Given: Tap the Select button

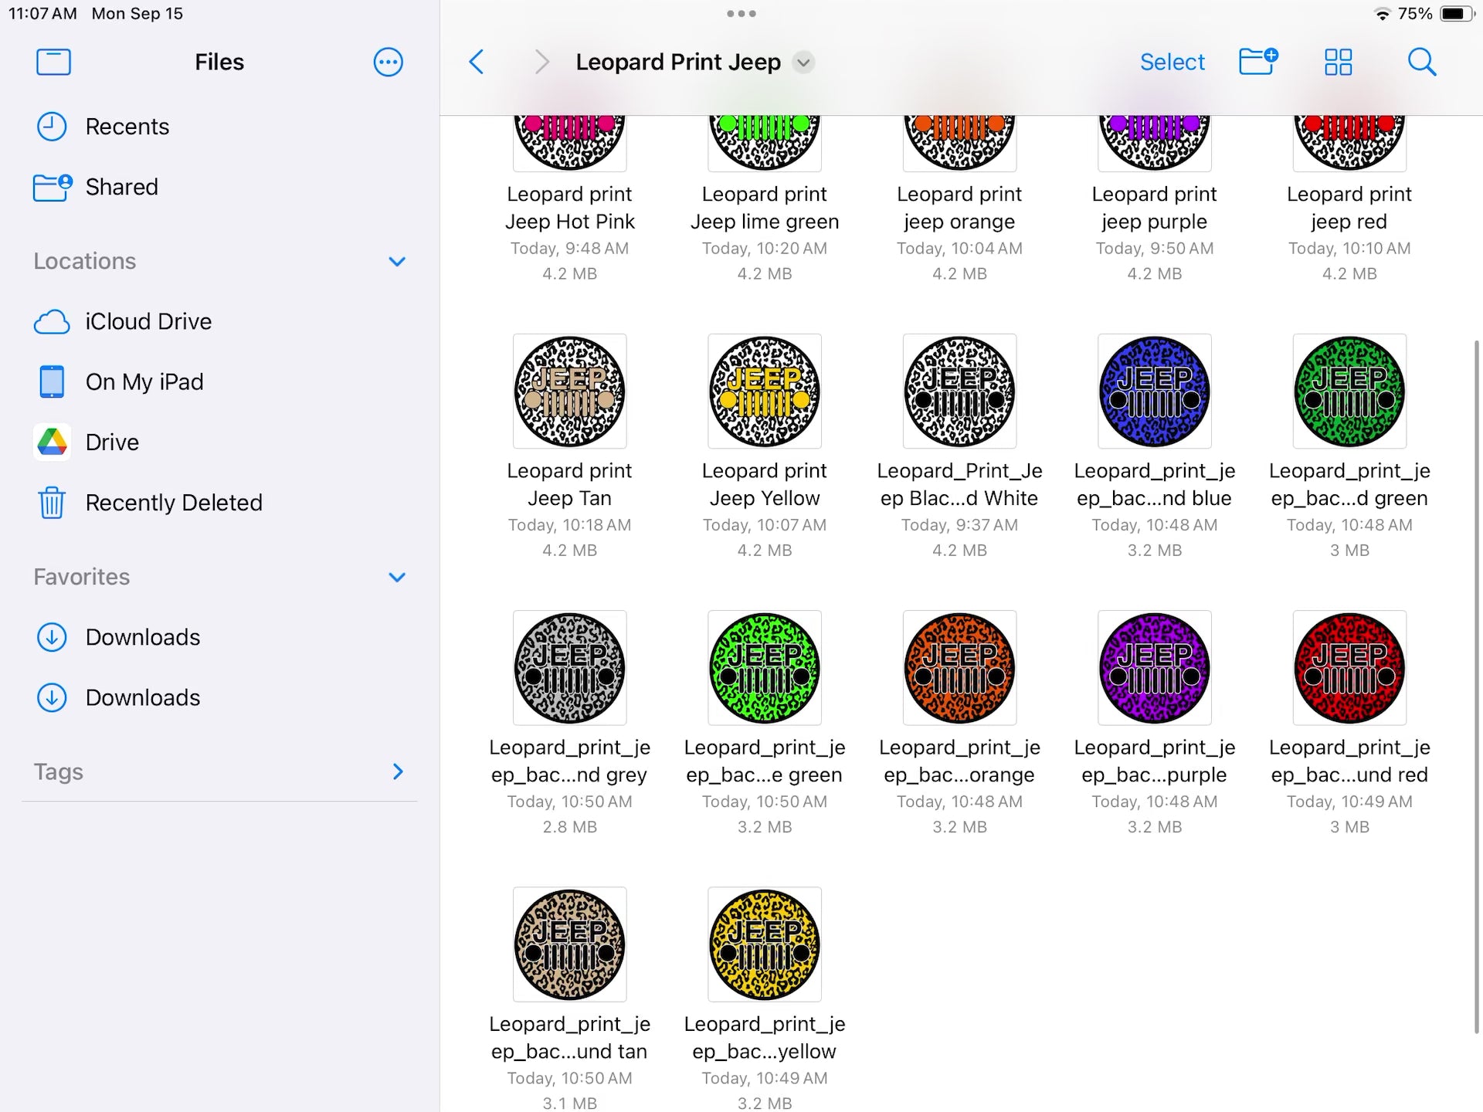Looking at the screenshot, I should [x=1172, y=62].
